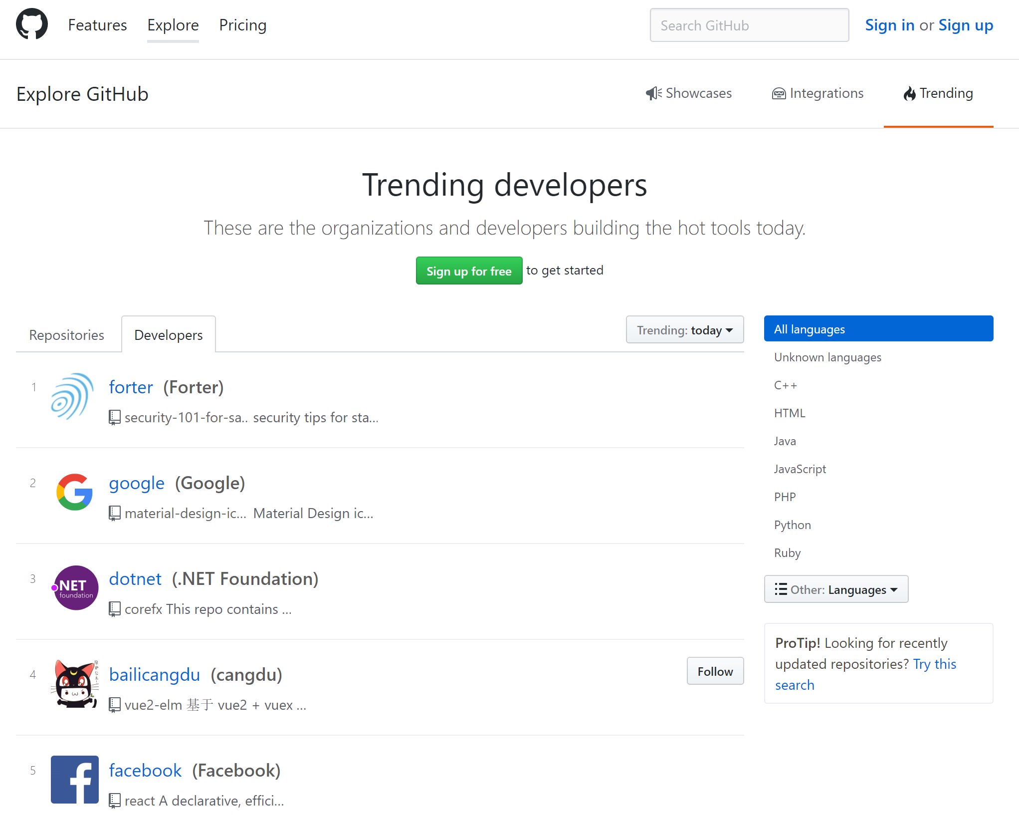Filter developers by C++
This screenshot has width=1019, height=829.
(879, 385)
